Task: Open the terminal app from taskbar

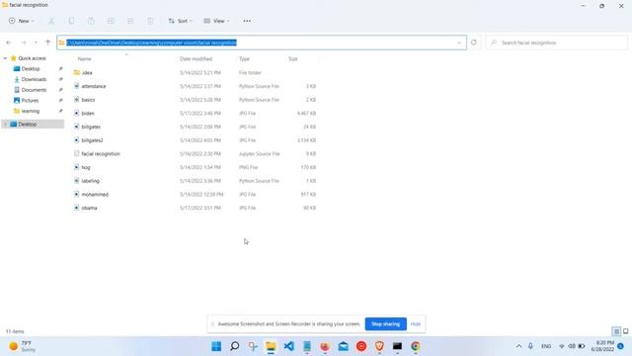Action: click(397, 346)
